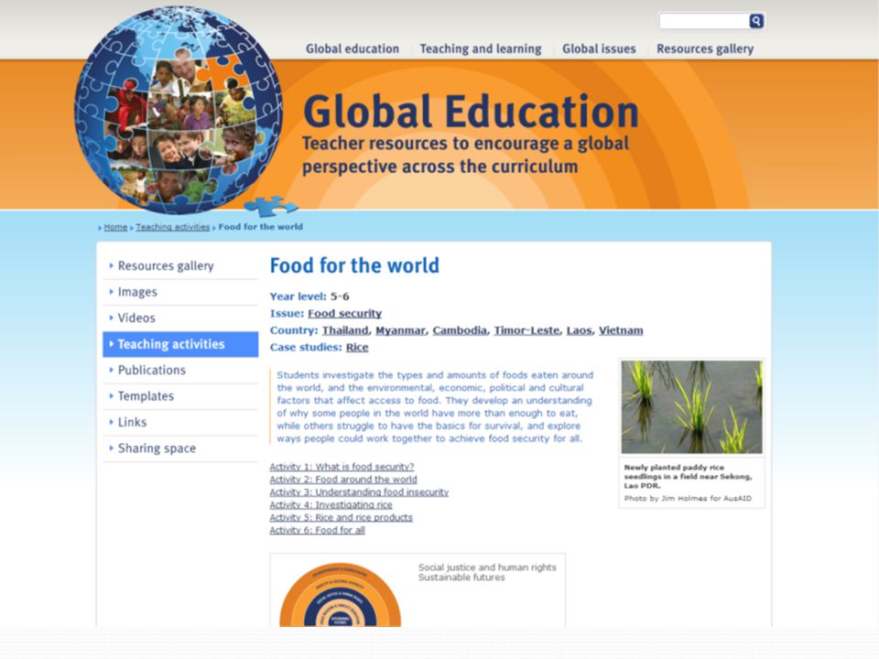This screenshot has width=879, height=659.
Task: Follow the Food security issue link
Action: pyautogui.click(x=345, y=313)
